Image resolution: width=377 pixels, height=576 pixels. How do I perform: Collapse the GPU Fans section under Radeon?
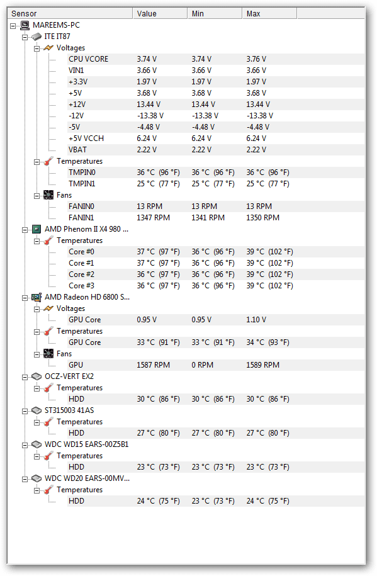[x=37, y=354]
